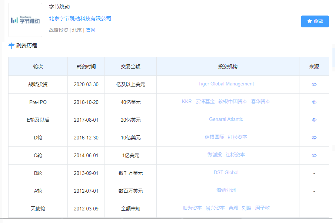The image size is (335, 223).
Task: Click the 融资时间 column header
Action: (86, 67)
